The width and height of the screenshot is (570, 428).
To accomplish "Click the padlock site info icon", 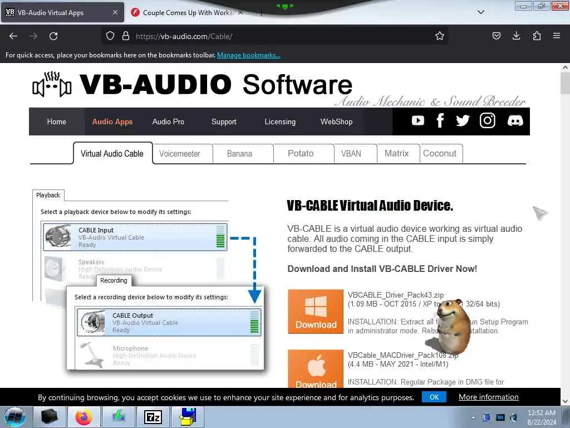I will pyautogui.click(x=126, y=36).
